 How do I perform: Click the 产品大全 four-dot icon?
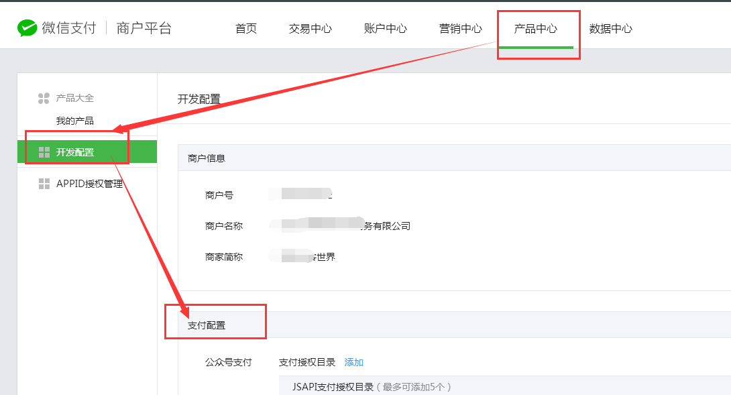tap(44, 99)
